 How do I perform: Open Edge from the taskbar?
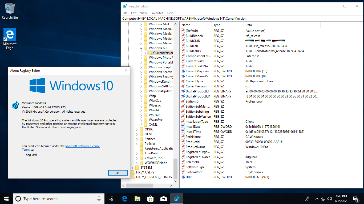pos(124,199)
